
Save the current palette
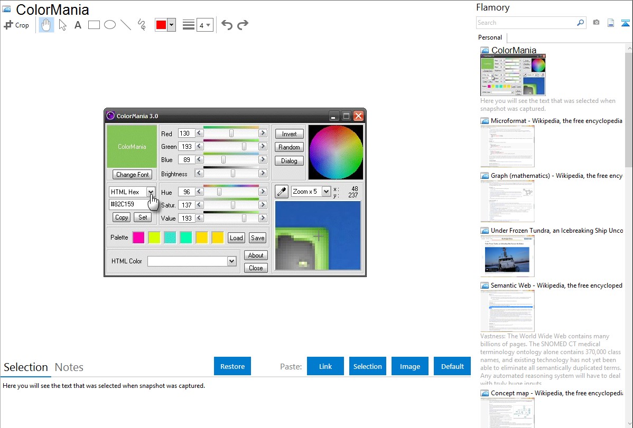click(x=257, y=237)
